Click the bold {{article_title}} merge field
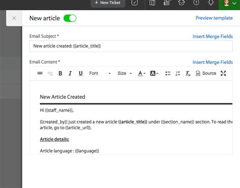 133,122
